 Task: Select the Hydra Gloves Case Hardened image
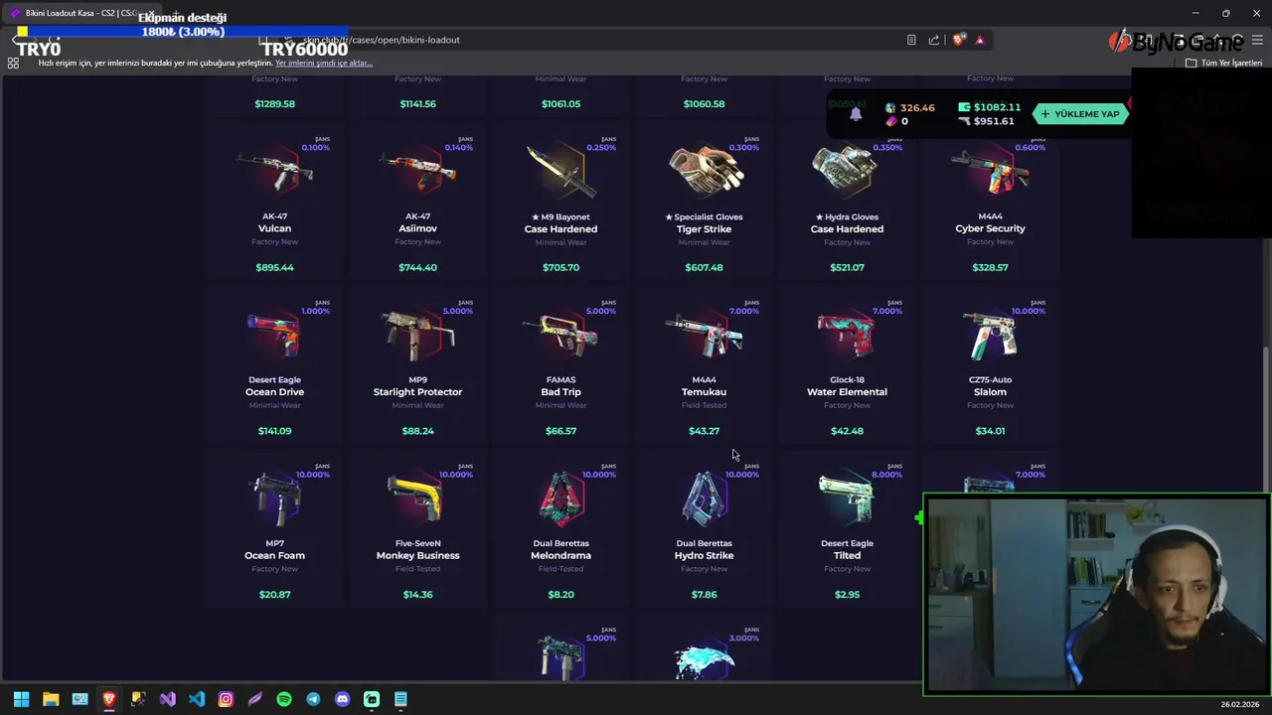point(846,171)
